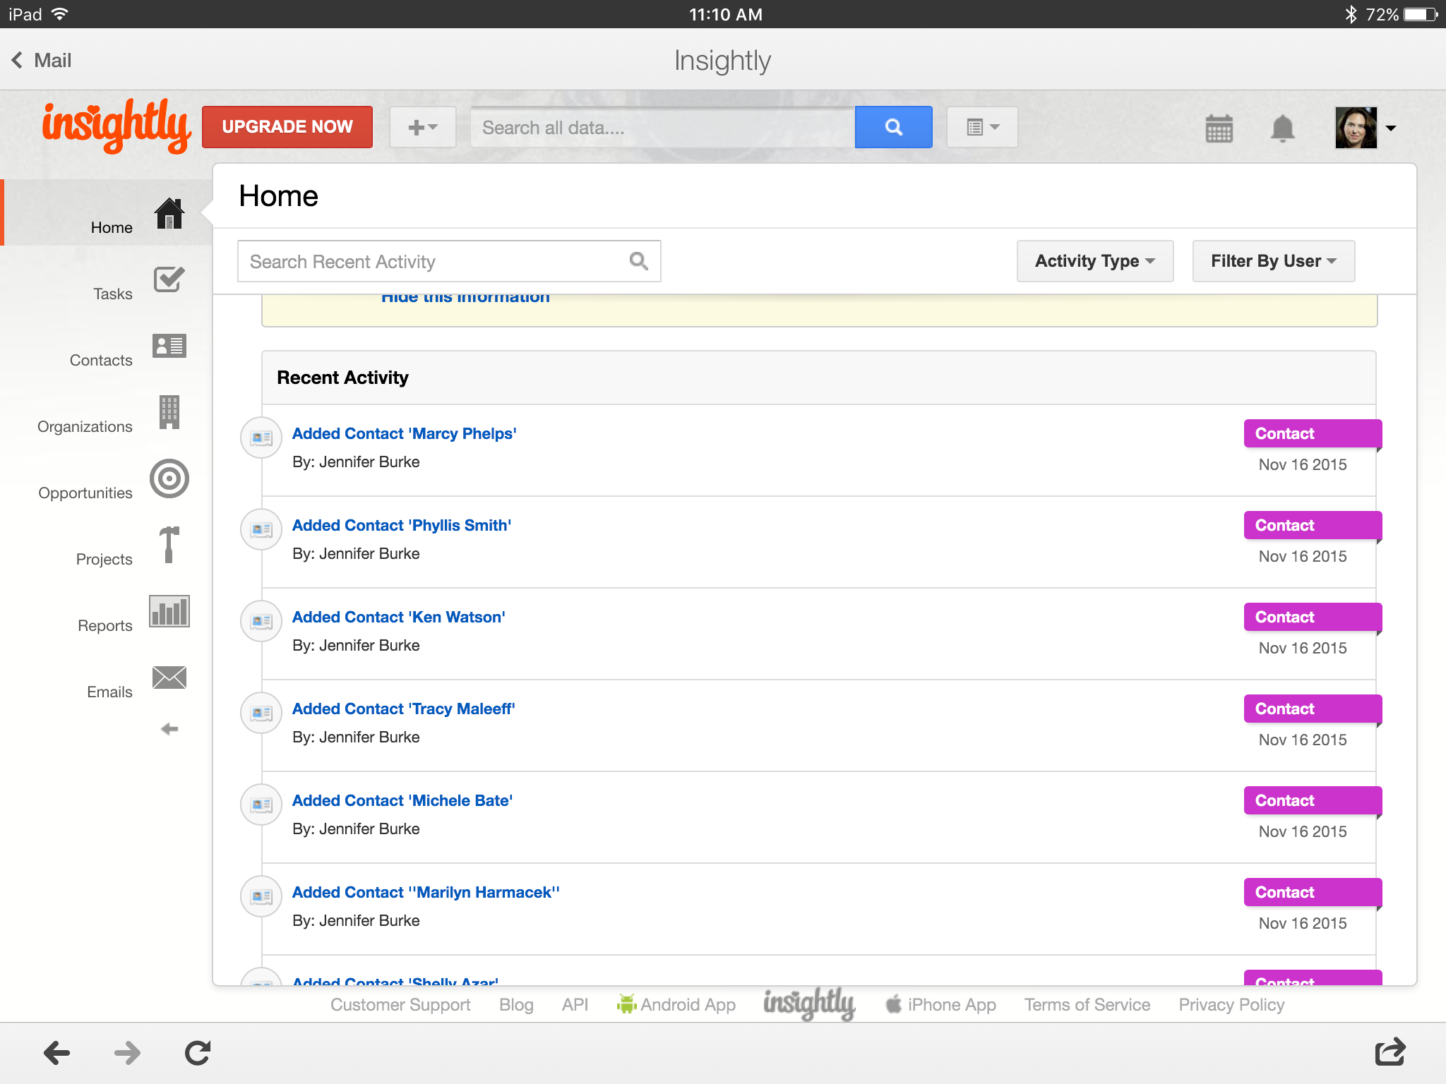Open Organizations building icon

coord(169,412)
